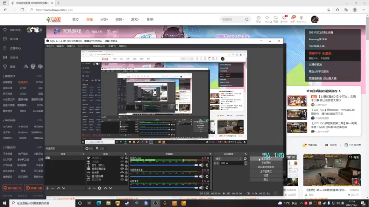Open the OBS File menu
The image size is (369, 207).
pyautogui.click(x=50, y=46)
